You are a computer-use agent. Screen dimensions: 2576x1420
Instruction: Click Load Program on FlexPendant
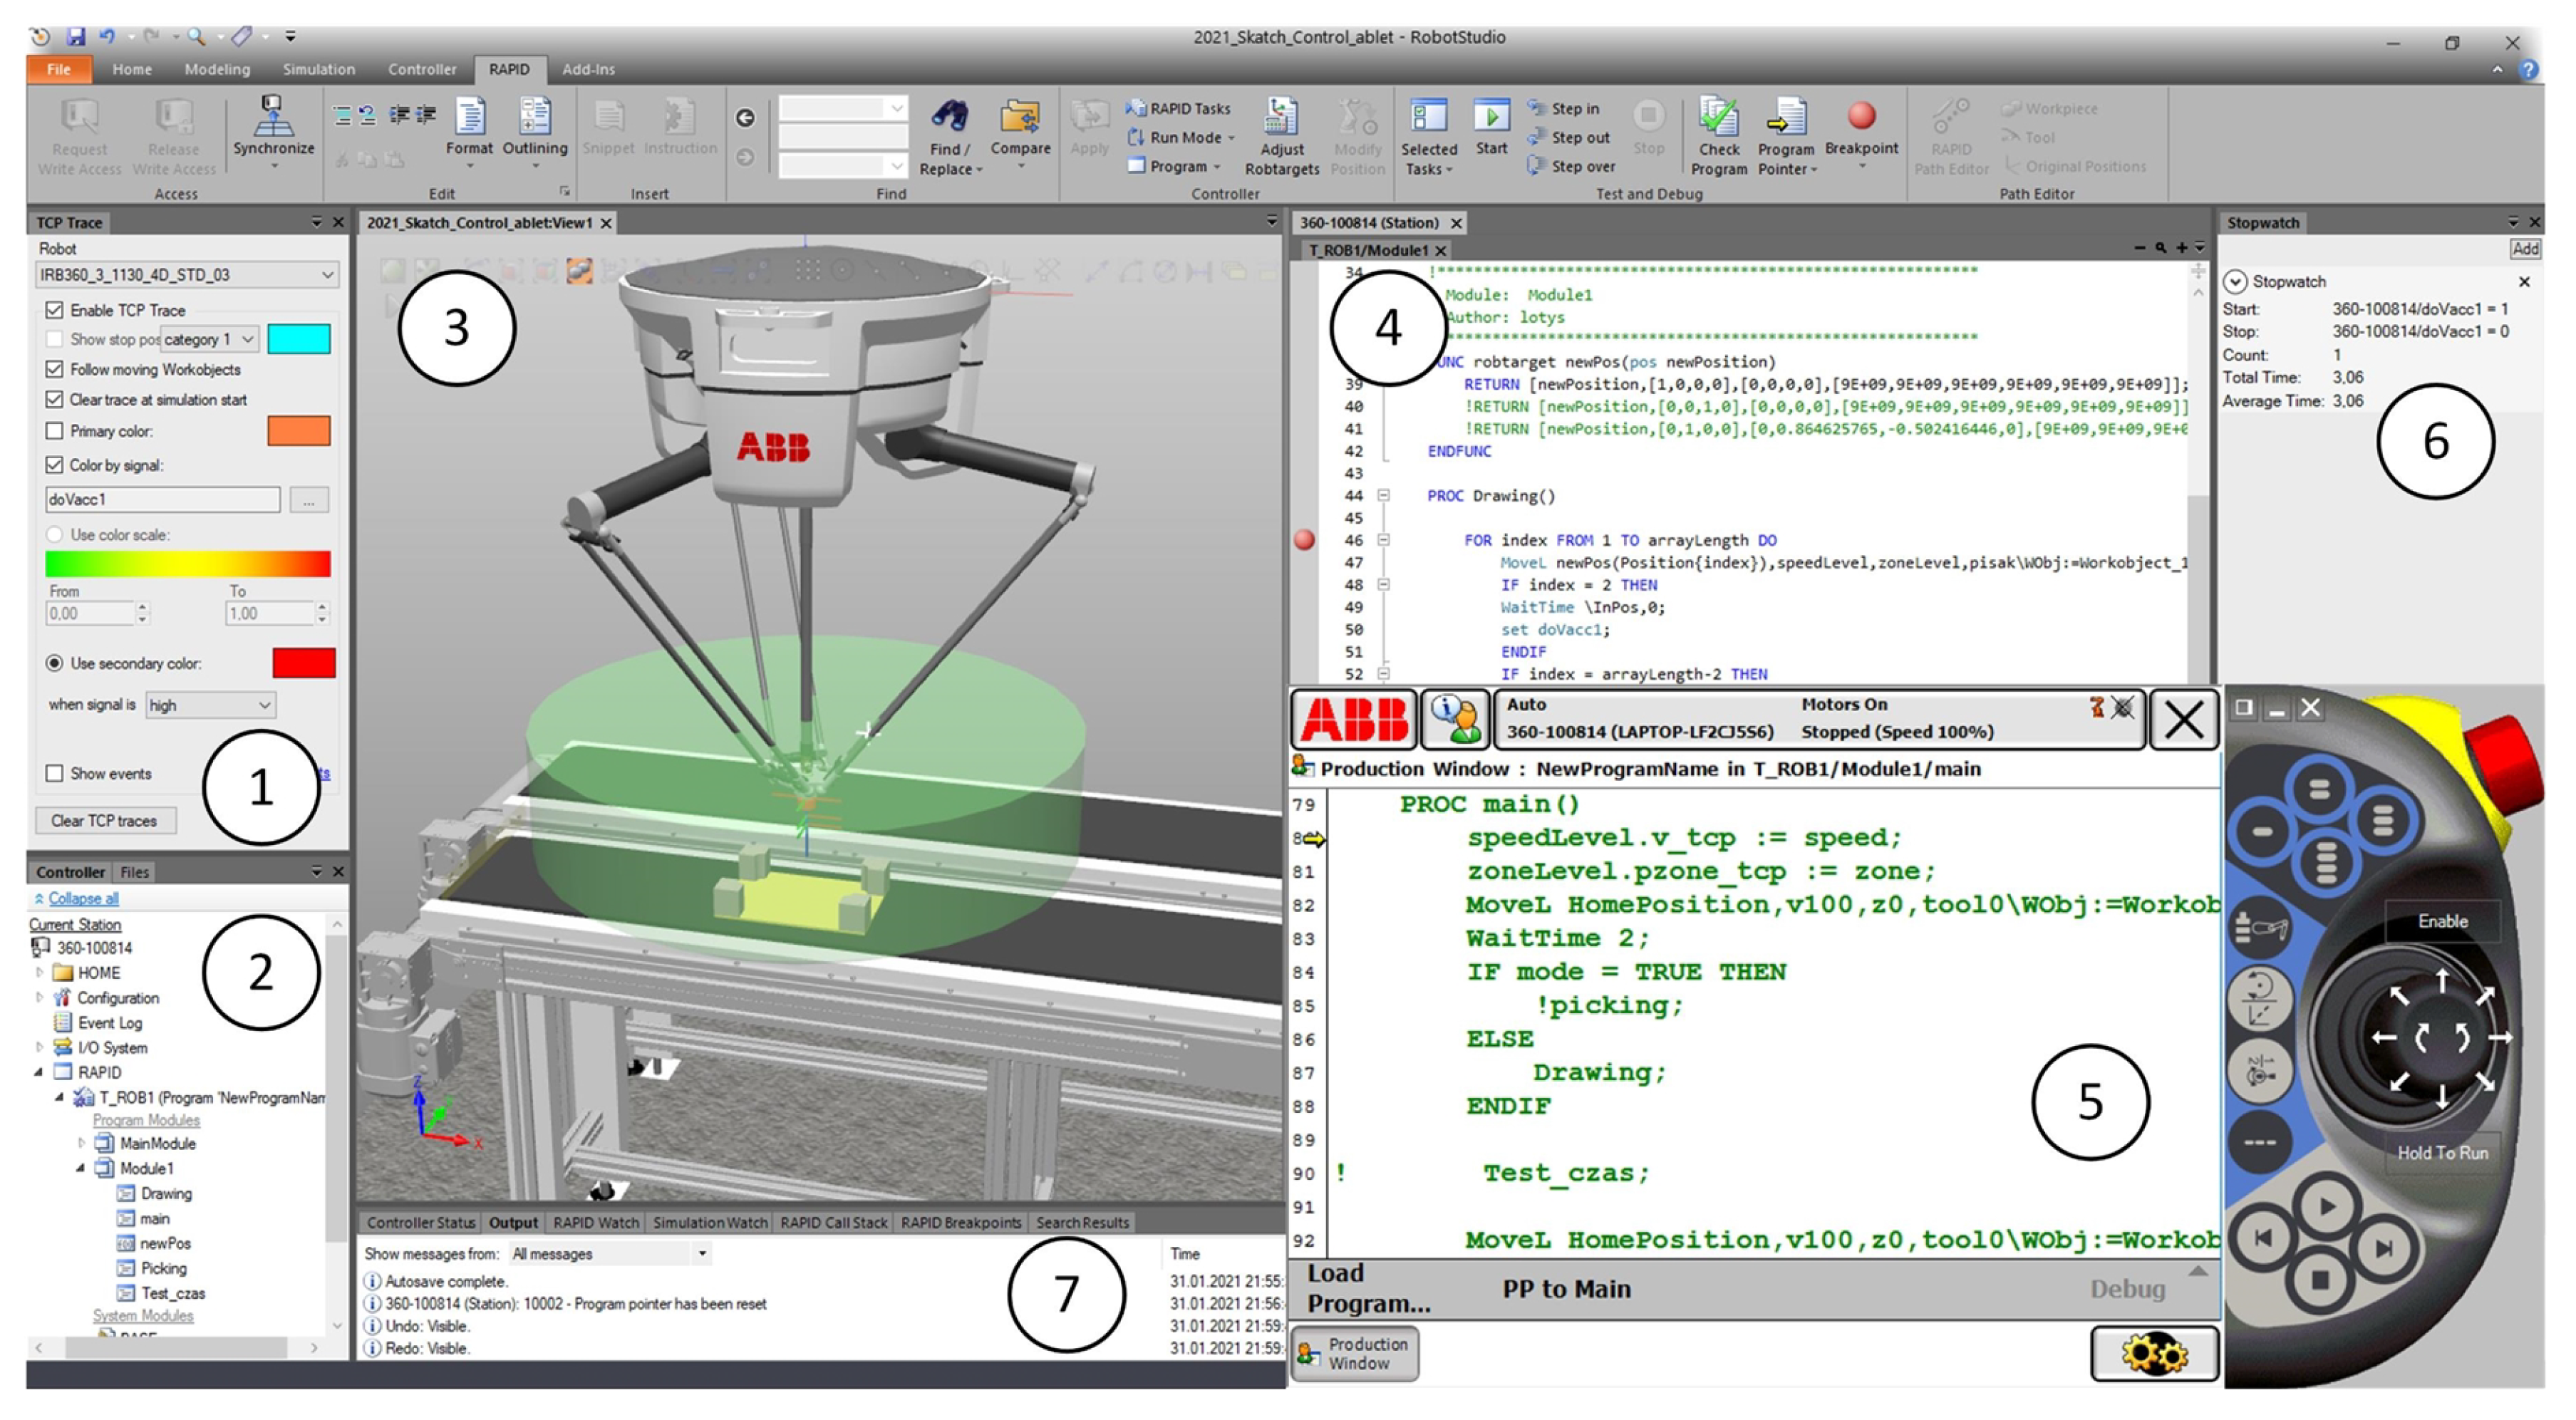click(x=1368, y=1288)
